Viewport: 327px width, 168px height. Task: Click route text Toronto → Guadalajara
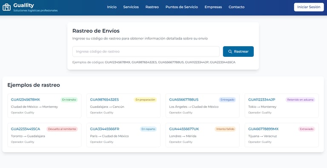(x=28, y=136)
